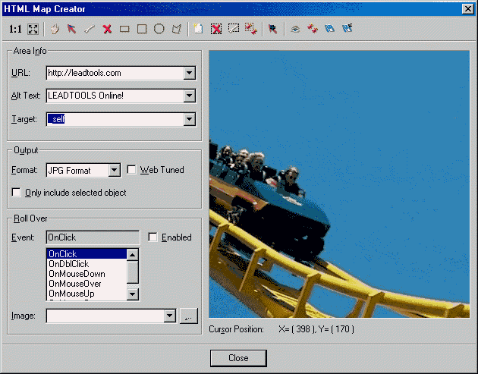Open the Format dropdown arrow
The height and width of the screenshot is (374, 478).
(x=115, y=170)
